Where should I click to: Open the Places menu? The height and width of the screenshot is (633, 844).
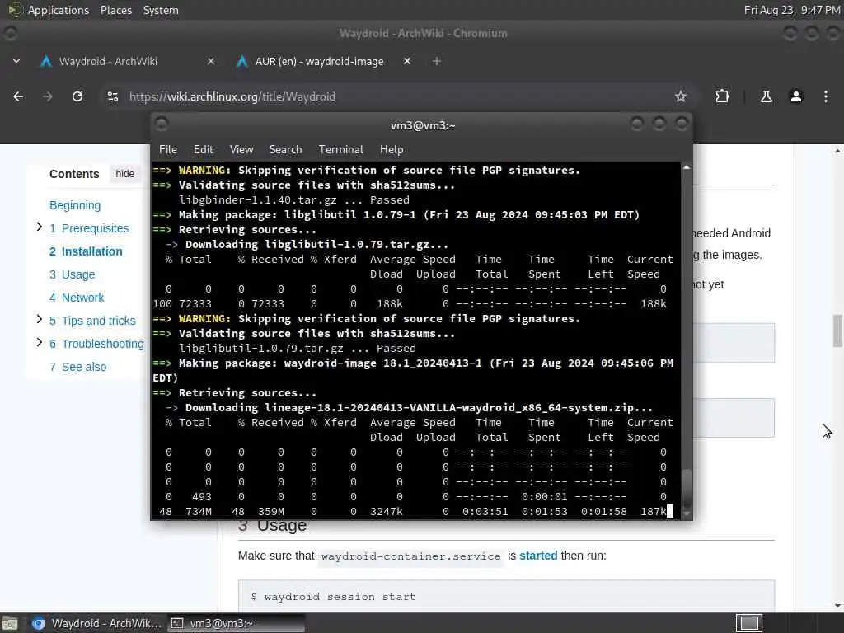click(115, 10)
